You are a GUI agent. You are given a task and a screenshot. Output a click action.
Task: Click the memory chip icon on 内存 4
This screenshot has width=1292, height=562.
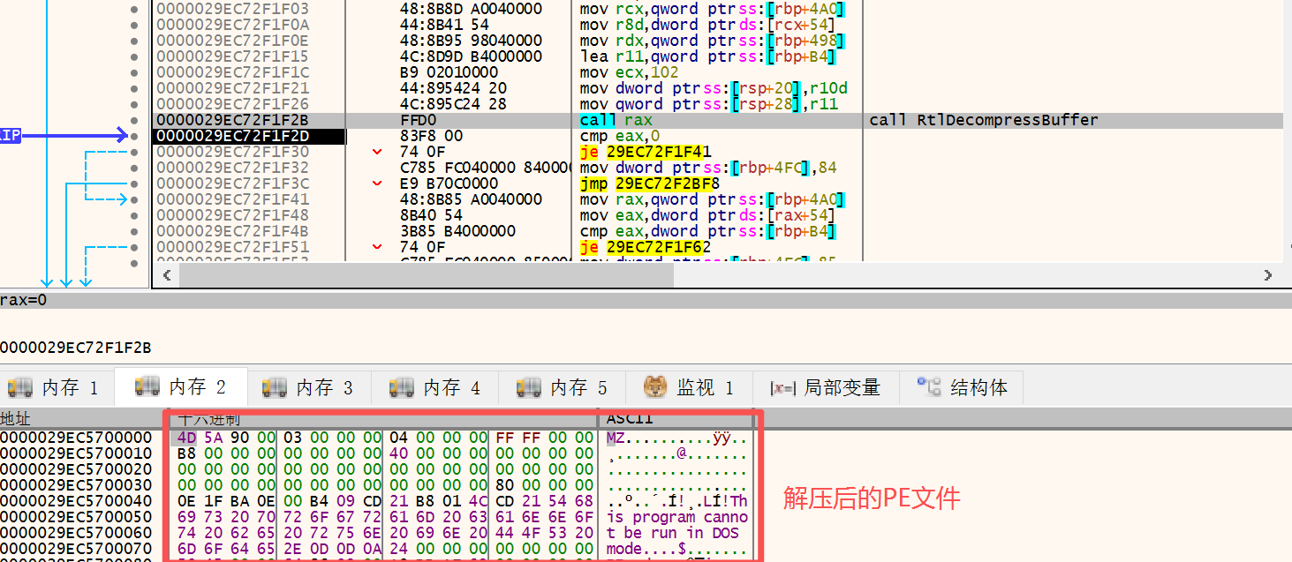[402, 387]
